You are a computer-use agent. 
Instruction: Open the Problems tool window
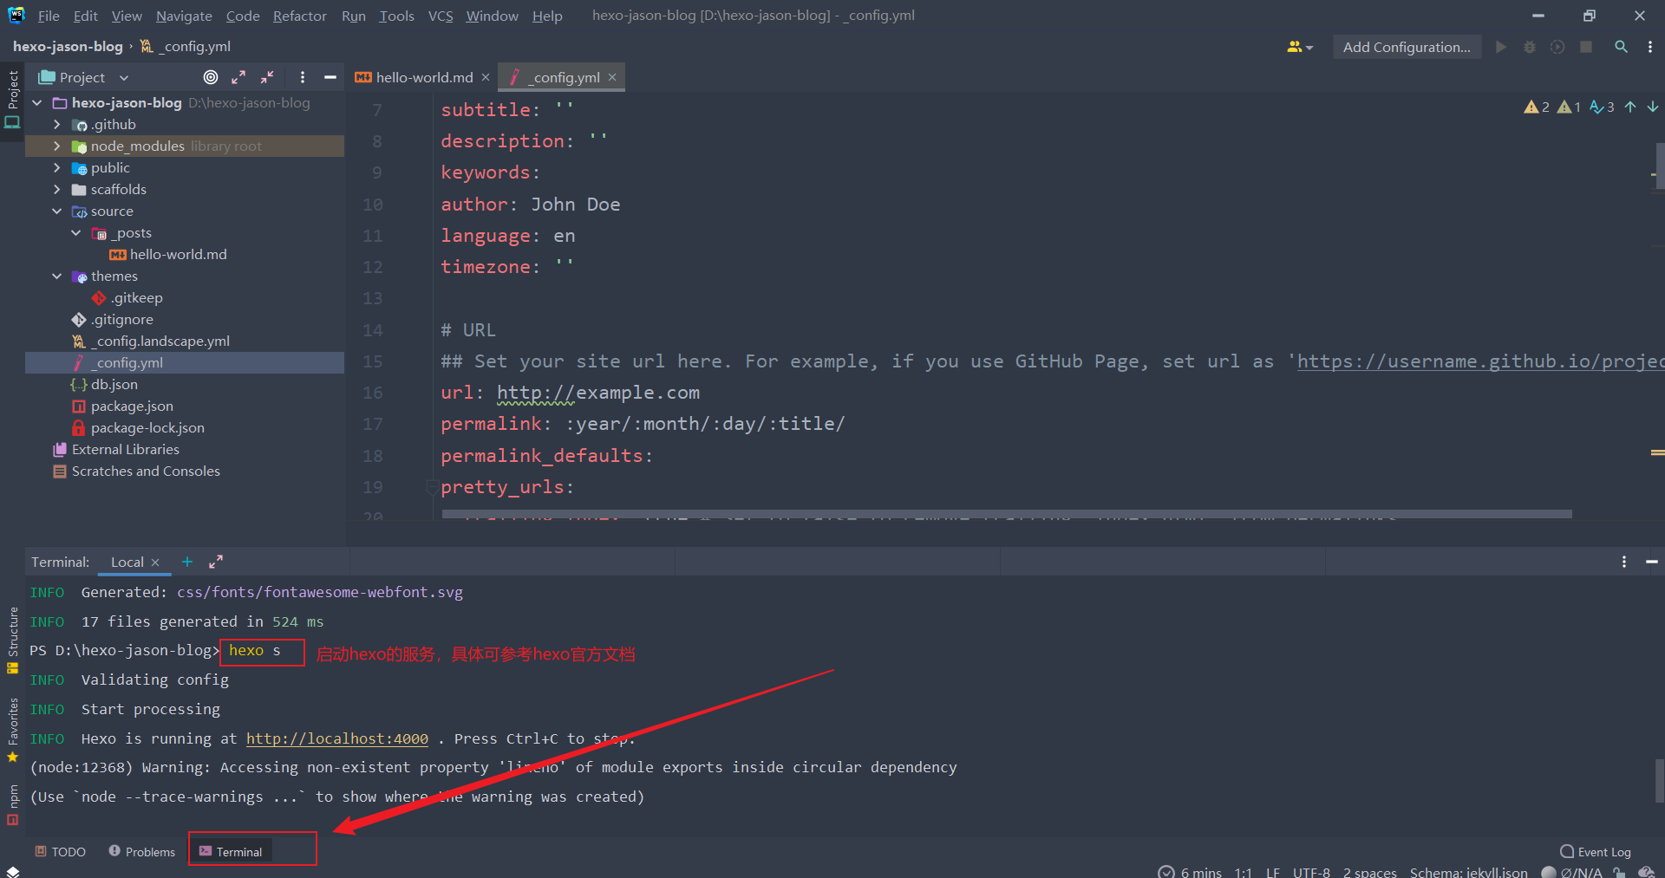click(141, 852)
